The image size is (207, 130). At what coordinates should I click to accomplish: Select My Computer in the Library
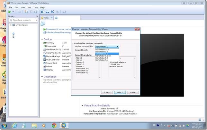coord(22,25)
